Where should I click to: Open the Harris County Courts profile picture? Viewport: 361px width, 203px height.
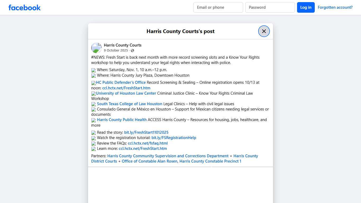click(96, 48)
